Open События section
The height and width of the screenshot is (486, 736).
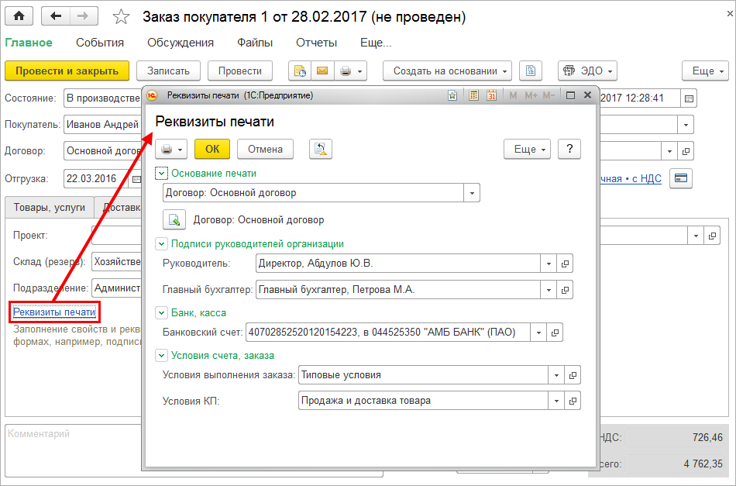pos(100,43)
